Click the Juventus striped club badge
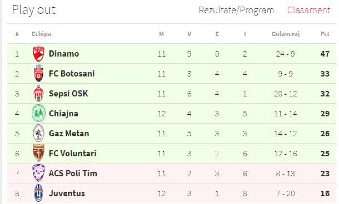 coord(38,193)
